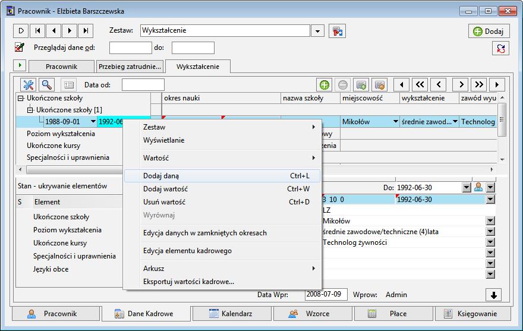Viewport: 523px width, 331px height.
Task: Open the Wartość submenu
Action: (x=222, y=158)
